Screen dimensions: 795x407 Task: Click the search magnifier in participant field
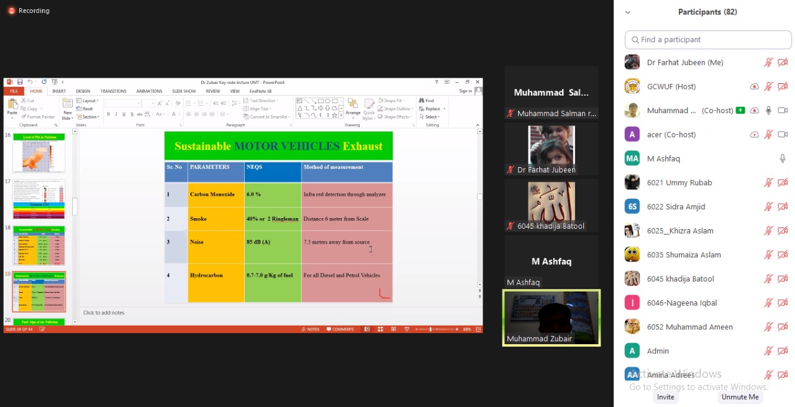pos(635,40)
